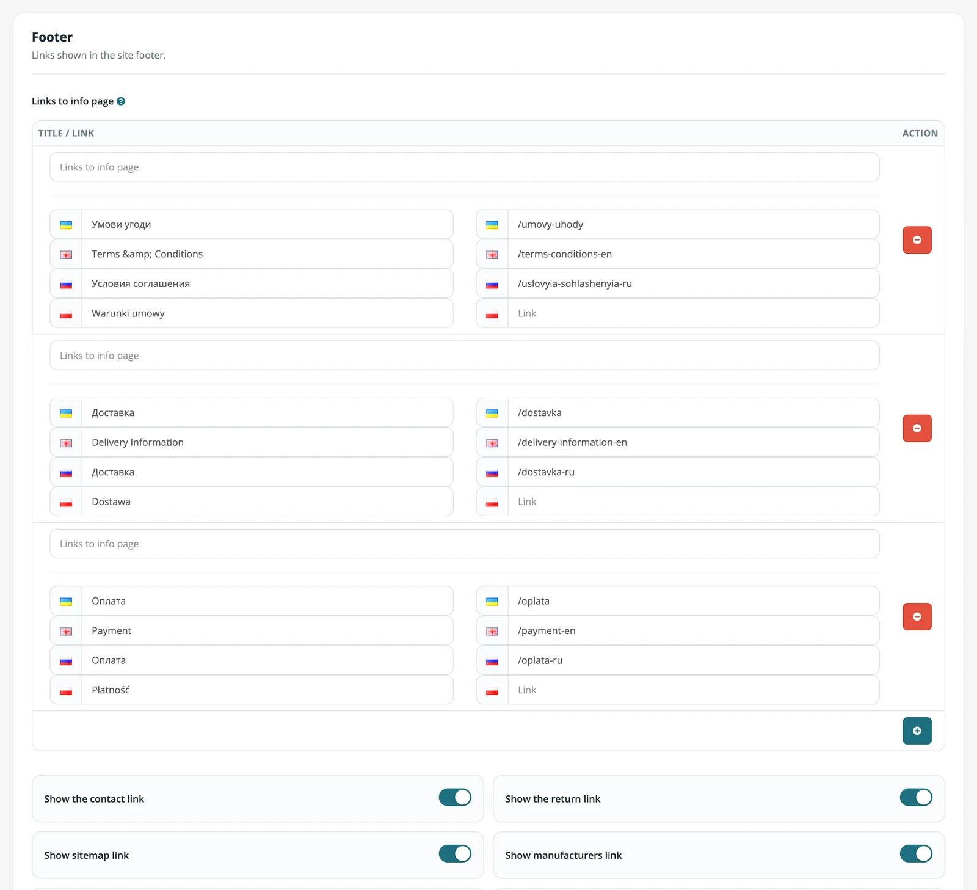Click the Polish flag beside Dostawa

point(66,502)
